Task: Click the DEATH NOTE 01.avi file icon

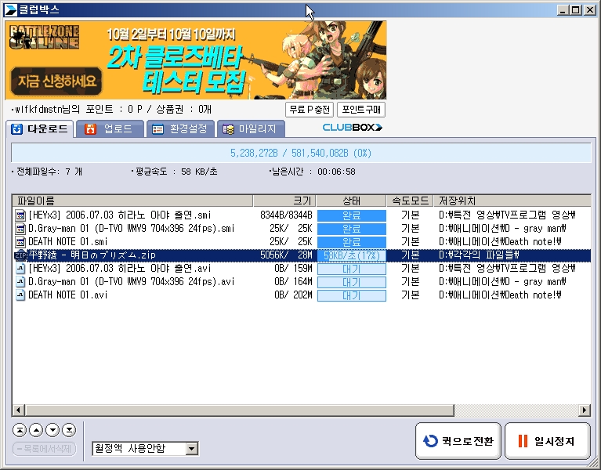Action: [x=20, y=295]
